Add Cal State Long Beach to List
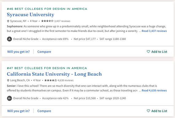 coord(157,111)
